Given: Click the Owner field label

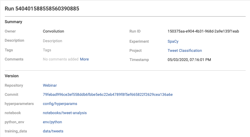Looking at the screenshot, I should [x=10, y=31].
